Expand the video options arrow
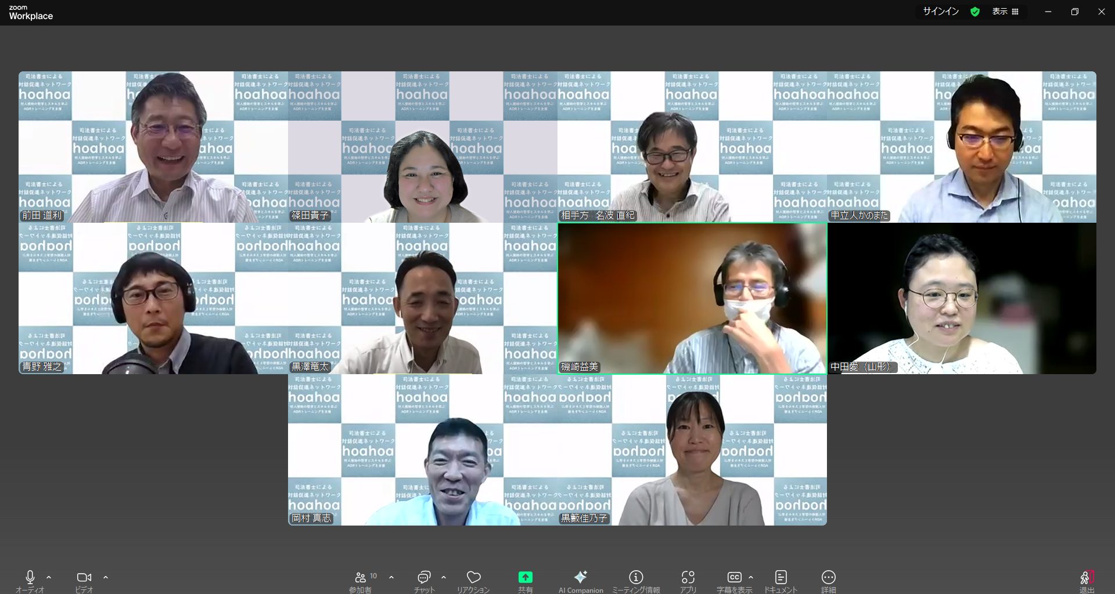Image resolution: width=1115 pixels, height=594 pixels. tap(106, 577)
